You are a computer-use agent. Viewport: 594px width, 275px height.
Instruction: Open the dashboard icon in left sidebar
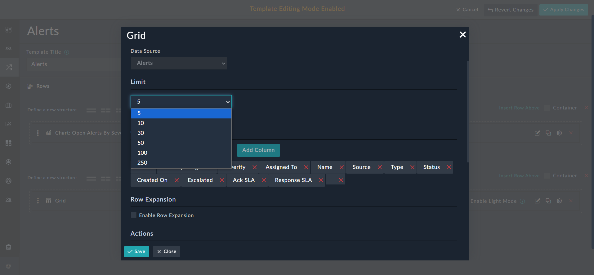(9, 29)
